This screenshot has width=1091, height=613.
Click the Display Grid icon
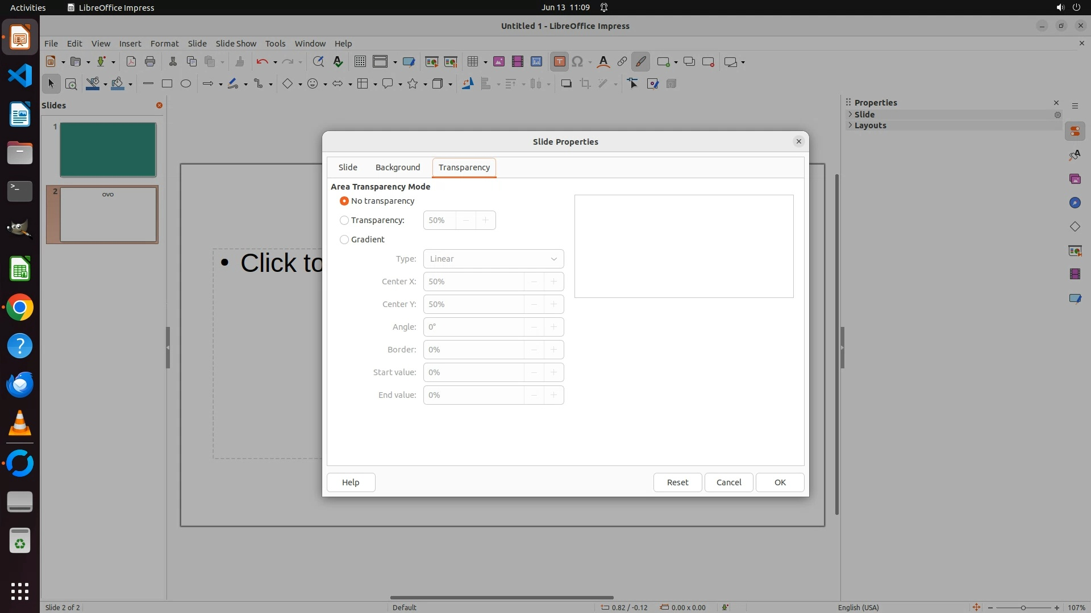360,62
